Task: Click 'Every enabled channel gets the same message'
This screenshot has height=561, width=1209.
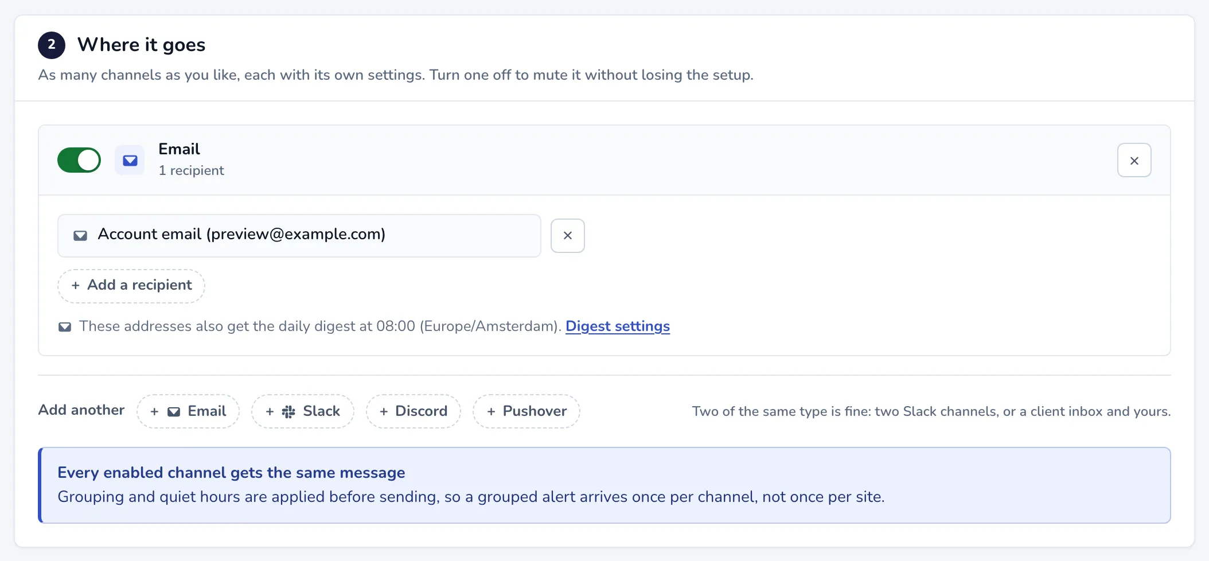Action: point(231,473)
